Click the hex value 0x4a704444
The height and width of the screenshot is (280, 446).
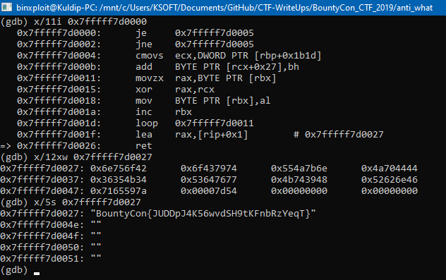click(x=389, y=169)
